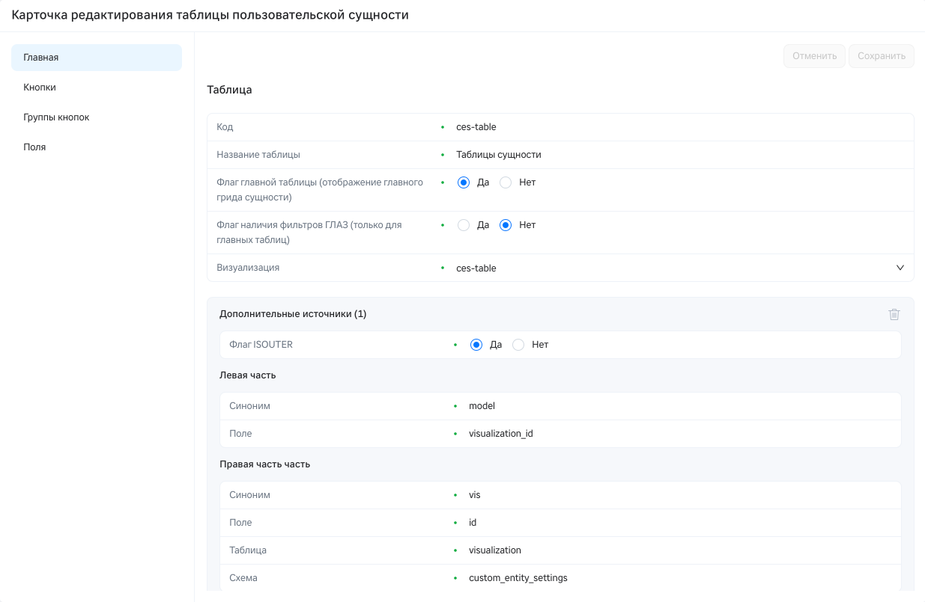The height and width of the screenshot is (602, 925).
Task: Click the Левая часть heading
Action: pyautogui.click(x=248, y=375)
